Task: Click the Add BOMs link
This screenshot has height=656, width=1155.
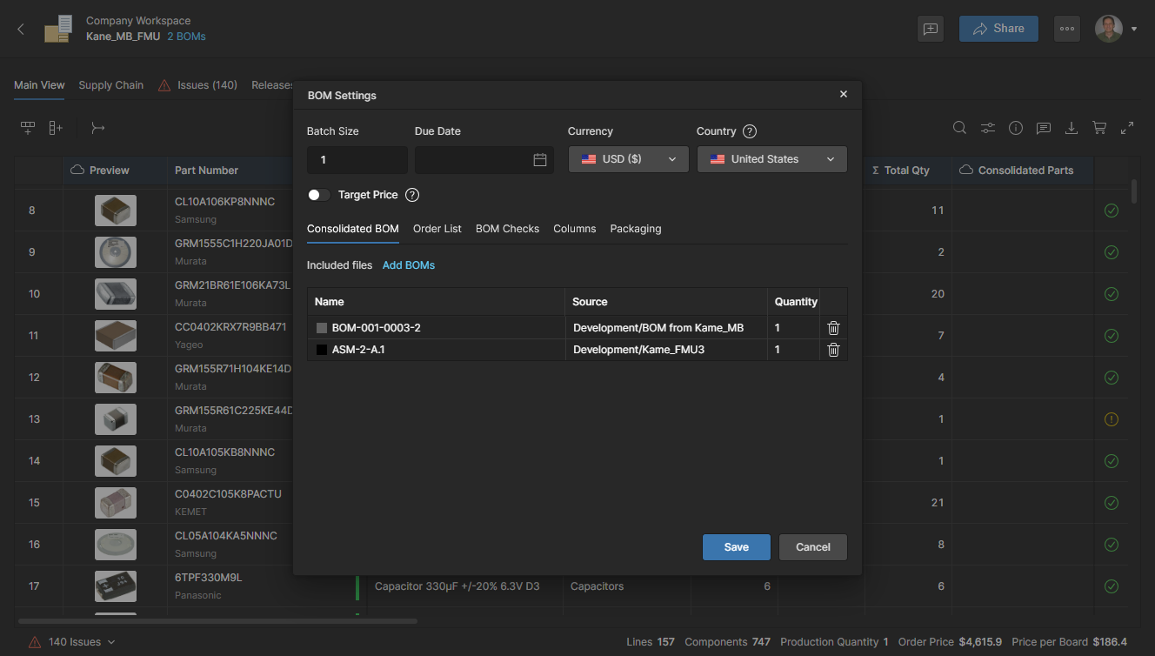Action: point(409,265)
